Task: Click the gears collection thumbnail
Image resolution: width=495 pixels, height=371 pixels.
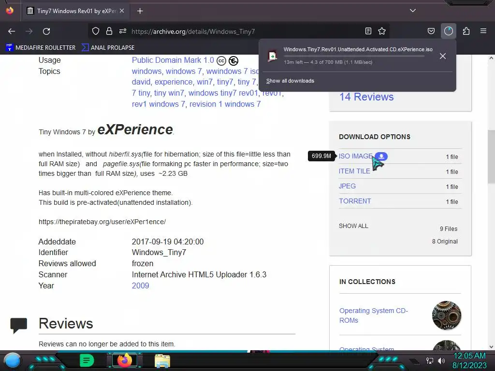Action: (446, 315)
